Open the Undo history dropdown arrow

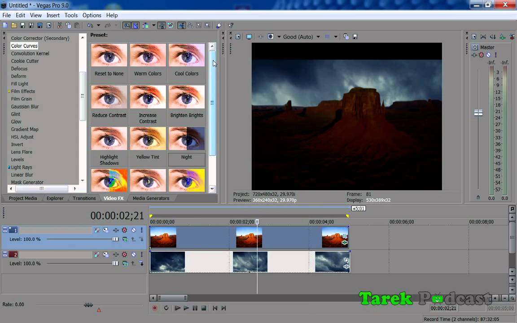coord(98,26)
